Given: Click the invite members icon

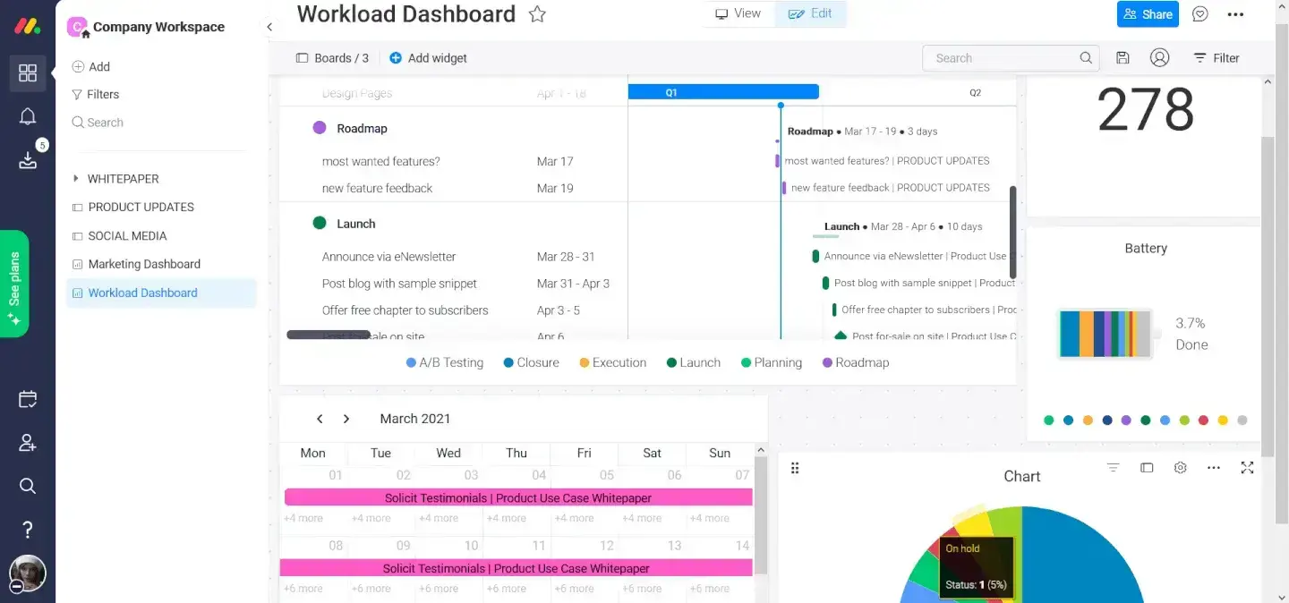Looking at the screenshot, I should [28, 443].
